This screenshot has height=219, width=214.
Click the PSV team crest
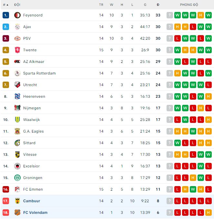[17, 38]
